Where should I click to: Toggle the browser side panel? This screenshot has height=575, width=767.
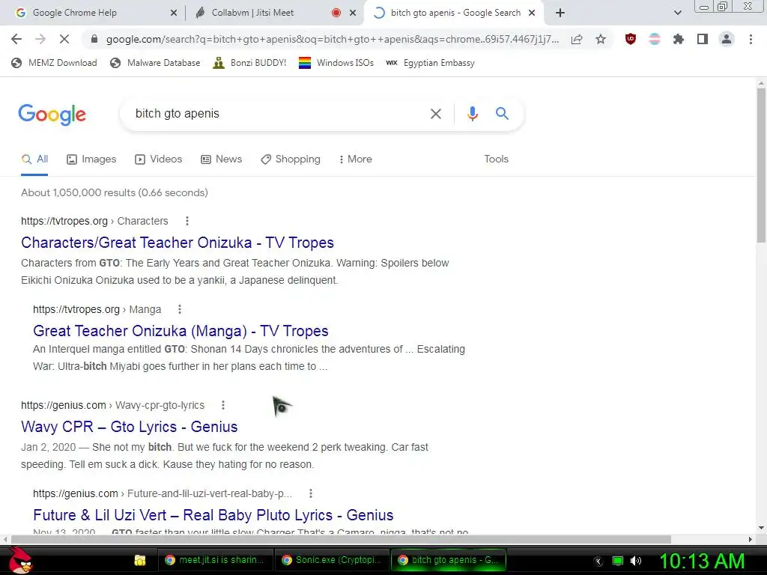click(x=703, y=39)
